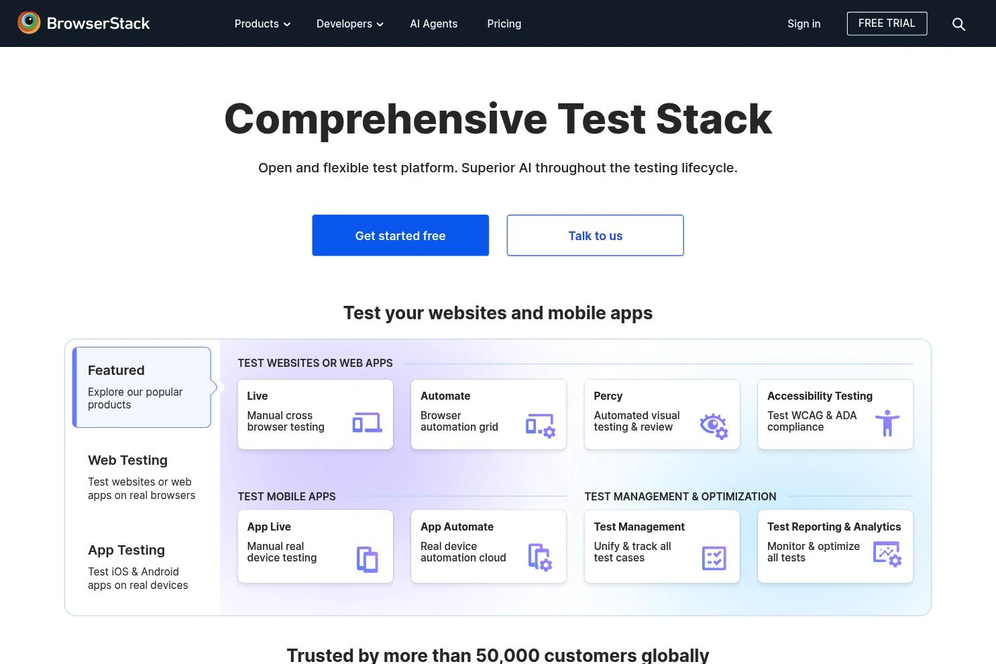Open the Live card title
996x664 pixels.
[258, 396]
